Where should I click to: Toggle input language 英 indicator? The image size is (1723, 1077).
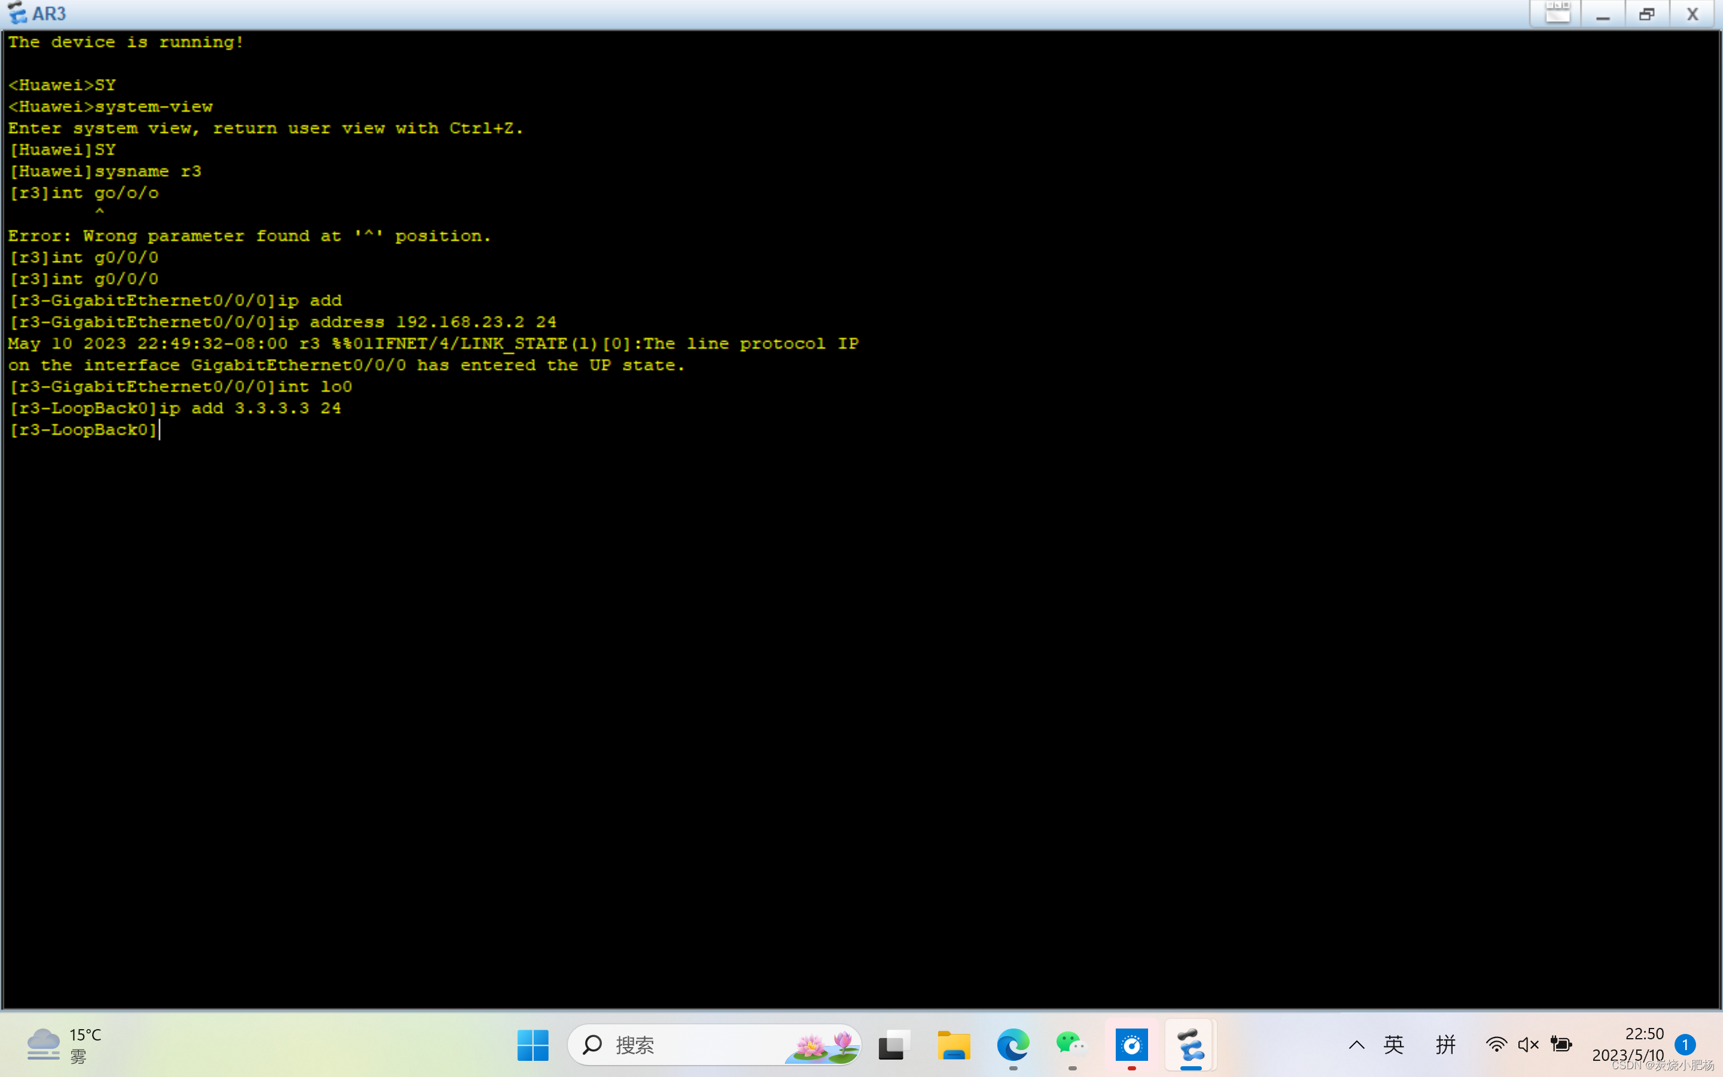coord(1393,1044)
